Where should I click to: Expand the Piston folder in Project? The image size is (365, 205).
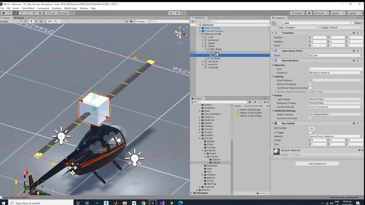click(205, 153)
